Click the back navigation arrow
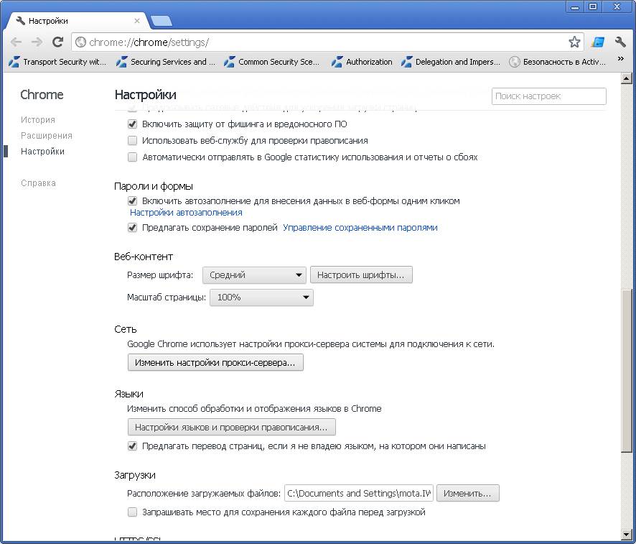This screenshot has width=636, height=544. pyautogui.click(x=17, y=42)
